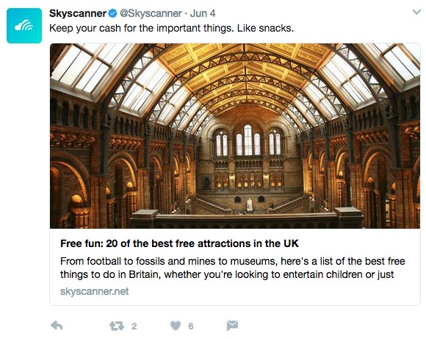This screenshot has width=426, height=339.
Task: Retweet the Skyscanner post
Action: [x=117, y=326]
